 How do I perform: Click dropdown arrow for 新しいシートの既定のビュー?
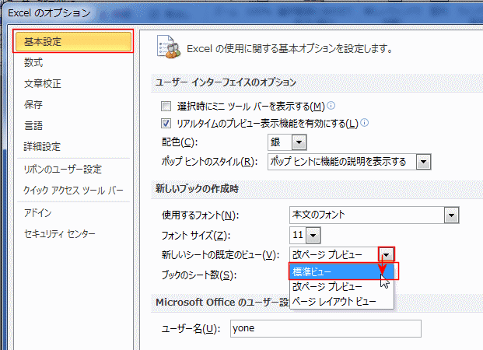tap(387, 255)
